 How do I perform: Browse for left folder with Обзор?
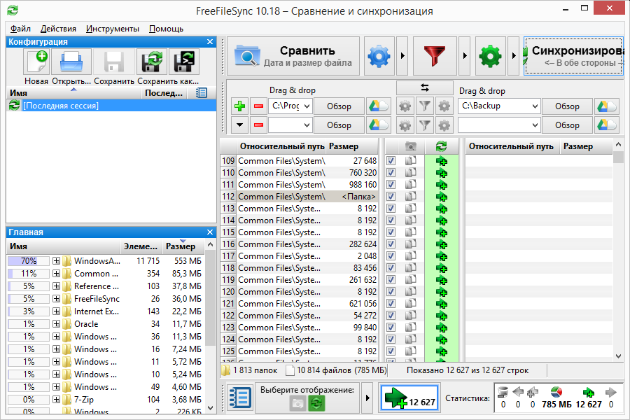click(x=339, y=106)
